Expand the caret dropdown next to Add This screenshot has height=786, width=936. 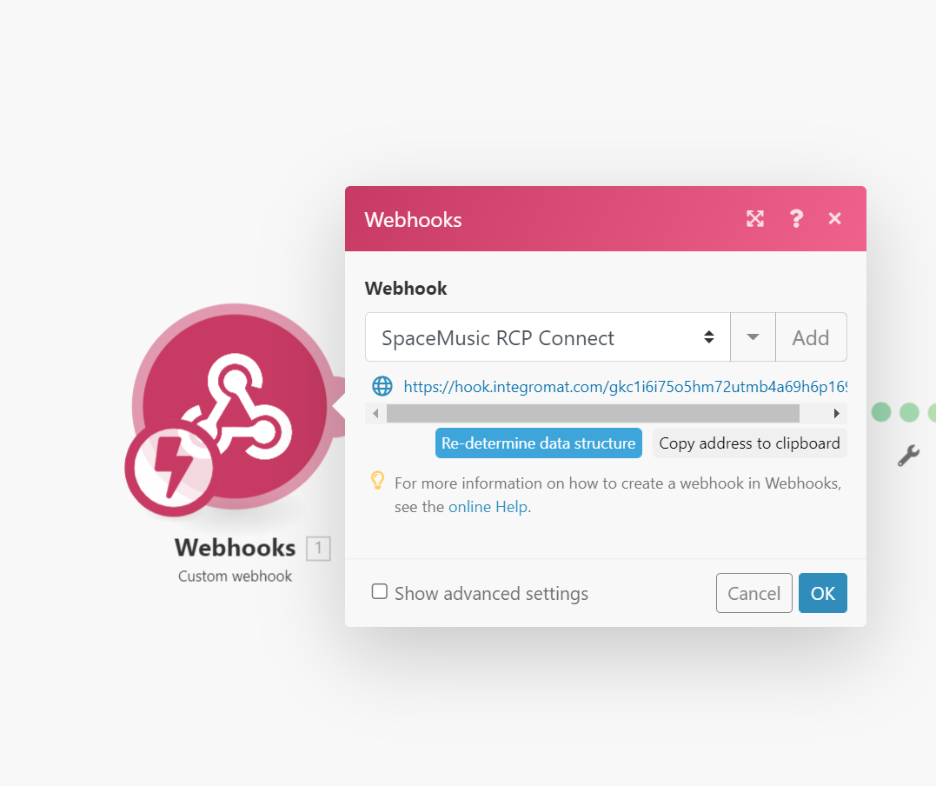click(x=753, y=337)
